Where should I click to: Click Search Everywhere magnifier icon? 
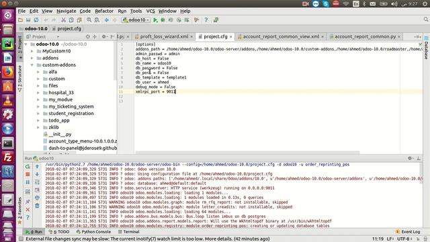pyautogui.click(x=425, y=19)
